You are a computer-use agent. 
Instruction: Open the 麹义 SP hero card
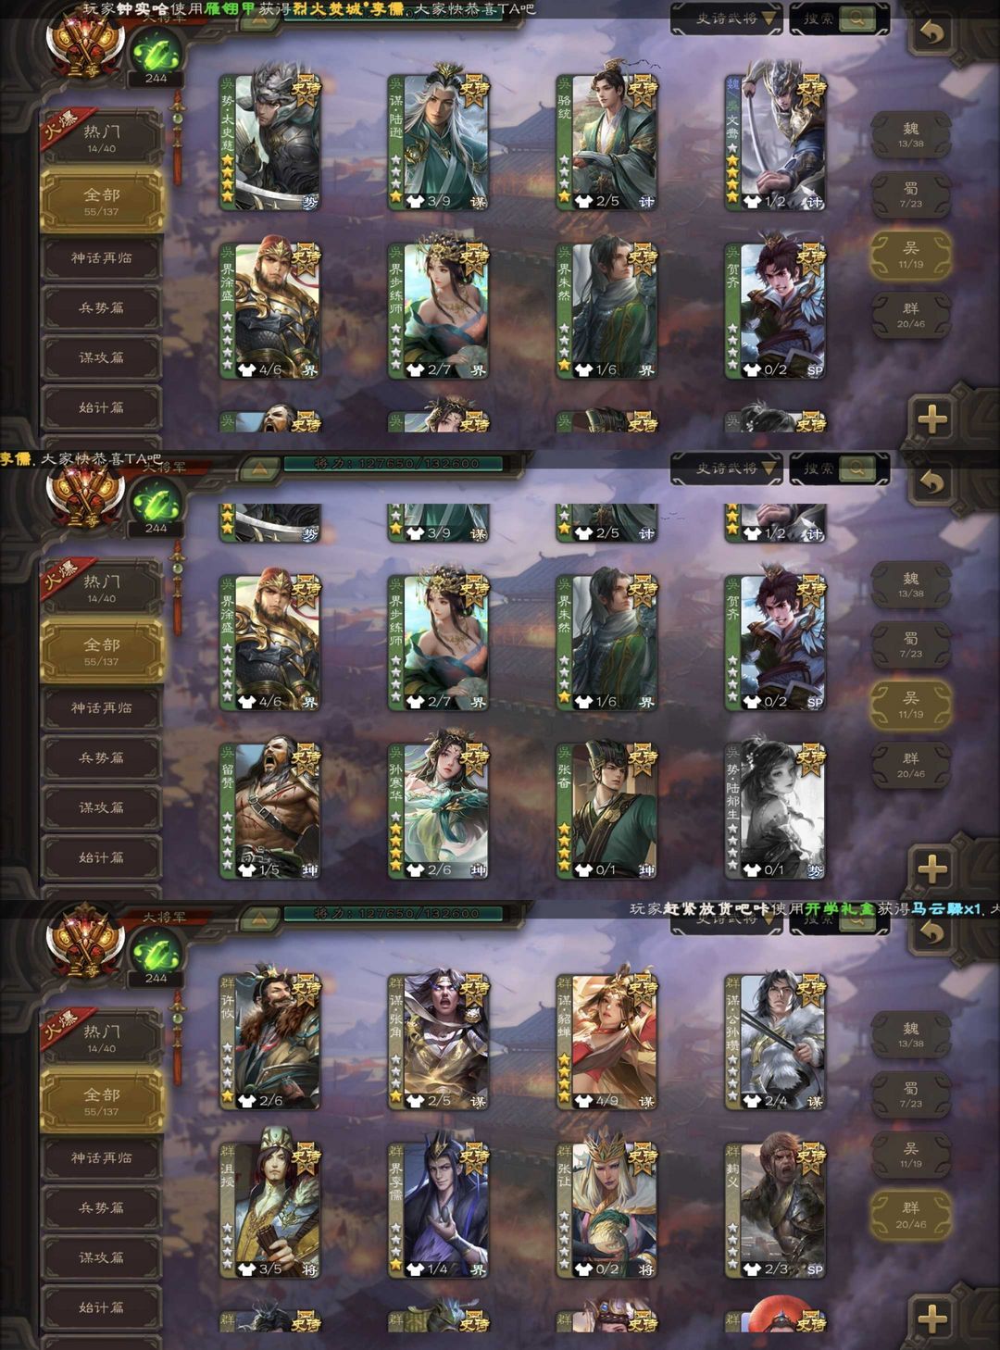pos(775,1211)
